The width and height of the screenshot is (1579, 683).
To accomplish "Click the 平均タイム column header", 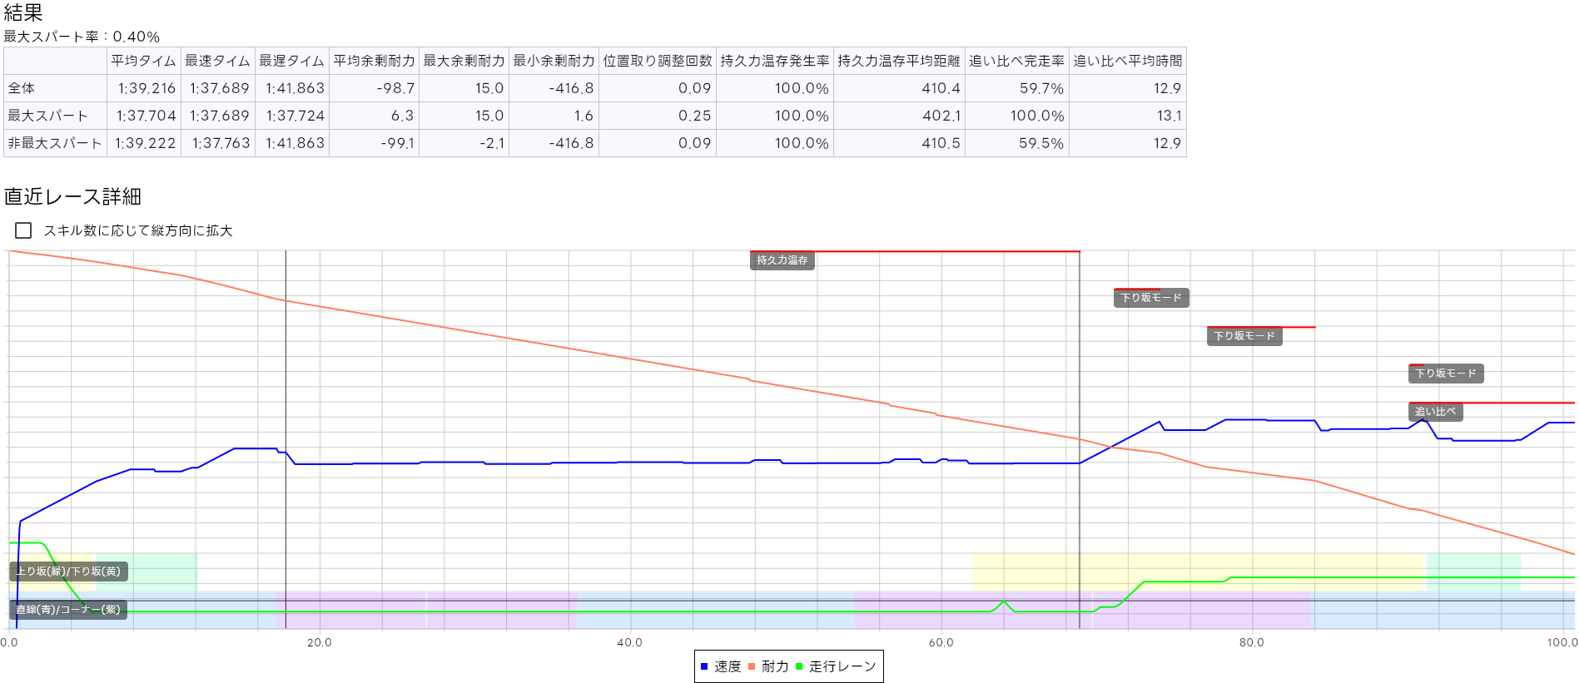I will click(144, 61).
